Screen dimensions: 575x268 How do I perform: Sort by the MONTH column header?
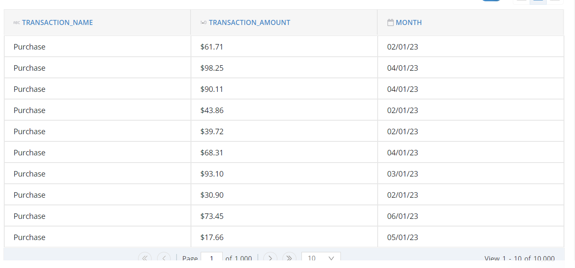pos(409,23)
